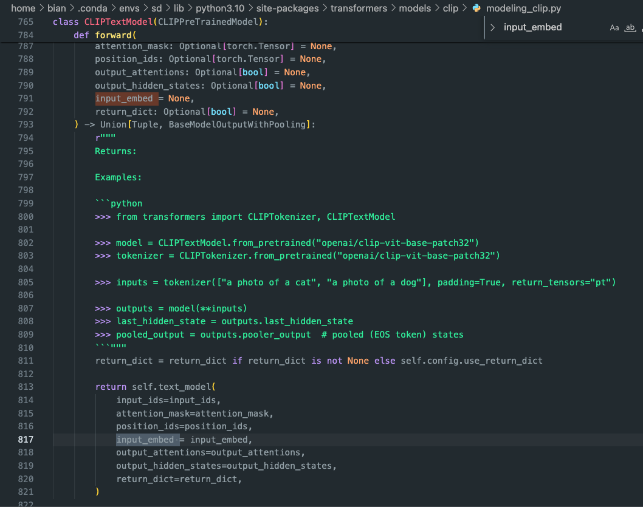The image size is (643, 507).
Task: Click return_dict=return_dict argument on line 820
Action: (179, 479)
